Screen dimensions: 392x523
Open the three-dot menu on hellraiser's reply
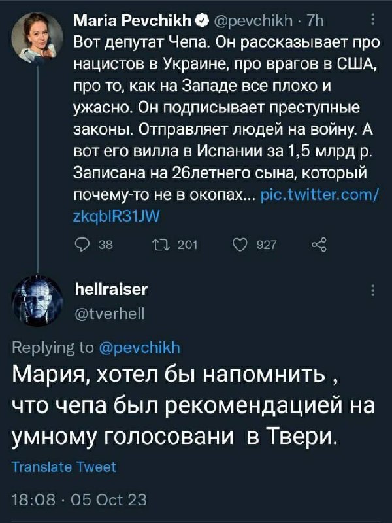[373, 290]
